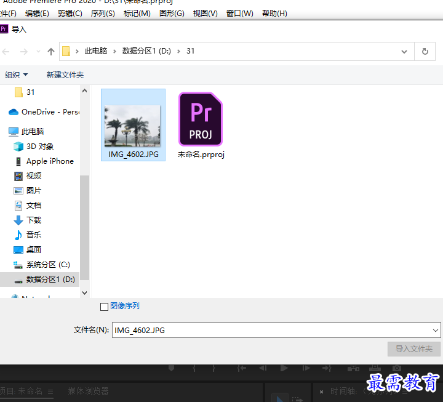Select folder 31 in navigation pane

coord(30,92)
